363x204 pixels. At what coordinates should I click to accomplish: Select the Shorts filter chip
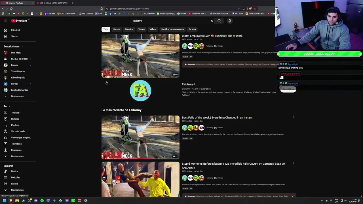[x=116, y=29]
